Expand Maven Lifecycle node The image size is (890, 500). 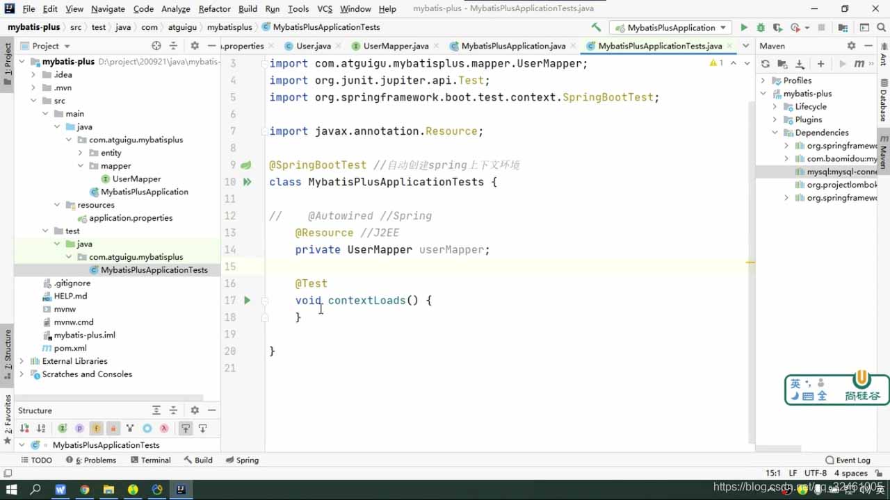tap(775, 107)
